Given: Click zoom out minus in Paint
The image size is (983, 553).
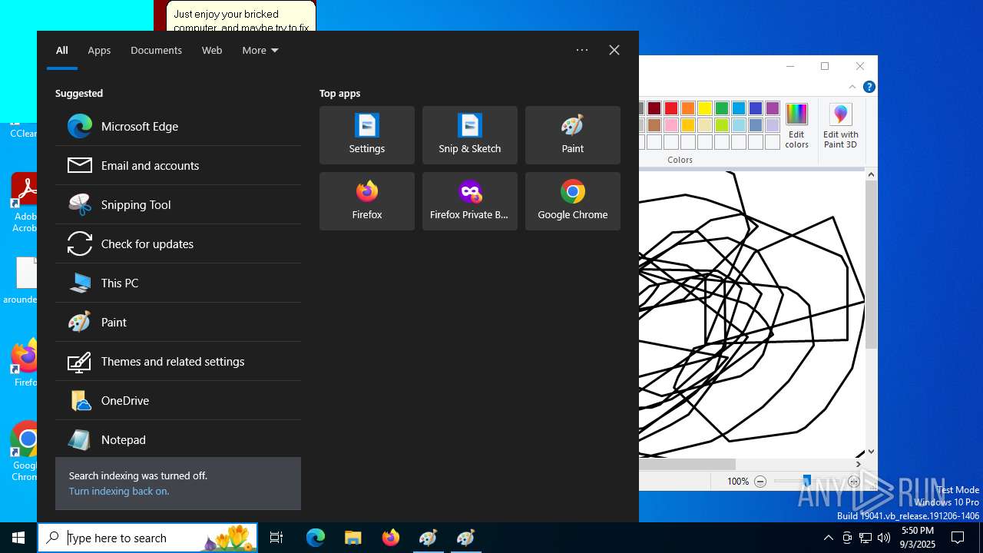Looking at the screenshot, I should pyautogui.click(x=760, y=482).
